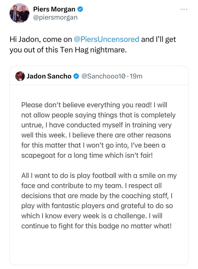Click the 19m timestamp on quoted tweet
Viewport: 198px width, 269px height.
pyautogui.click(x=136, y=76)
